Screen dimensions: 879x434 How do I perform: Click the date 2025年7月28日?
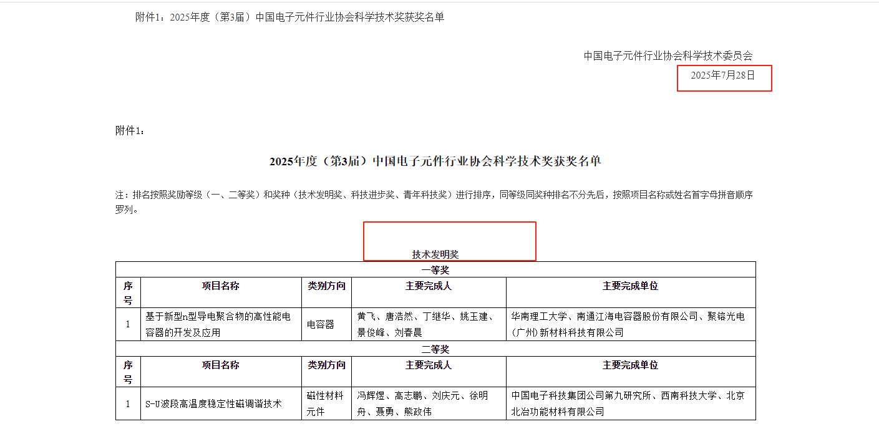pyautogui.click(x=722, y=75)
